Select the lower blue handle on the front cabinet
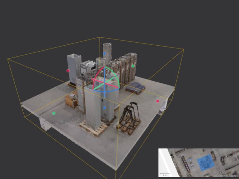The width and height of the screenshot is (239, 179). (x=105, y=108)
